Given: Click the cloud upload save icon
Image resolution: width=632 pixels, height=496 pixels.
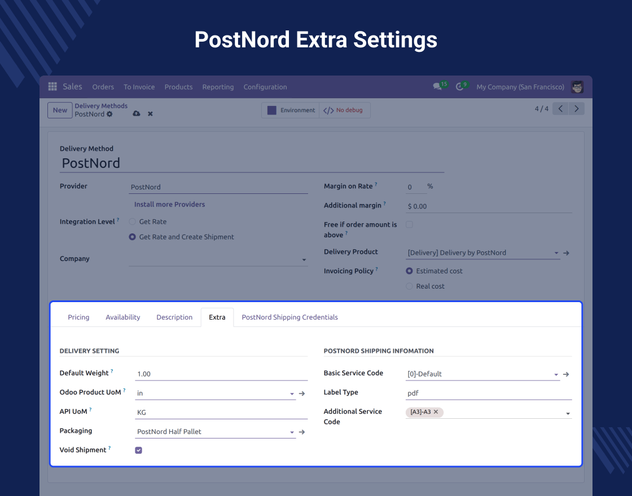Looking at the screenshot, I should coord(136,114).
